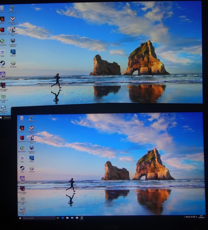
Task: Open volume control in laptop system tray
Action: coord(192,217)
